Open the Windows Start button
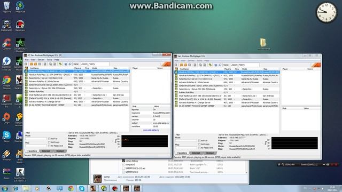Image resolution: width=342 pixels, height=192 pixels. pos(5,188)
